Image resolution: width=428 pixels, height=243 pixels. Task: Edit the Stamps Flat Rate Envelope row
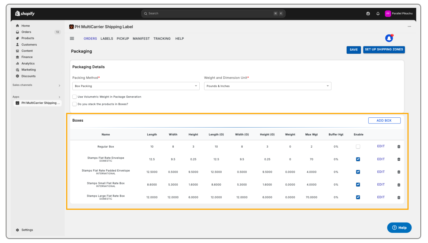381,159
